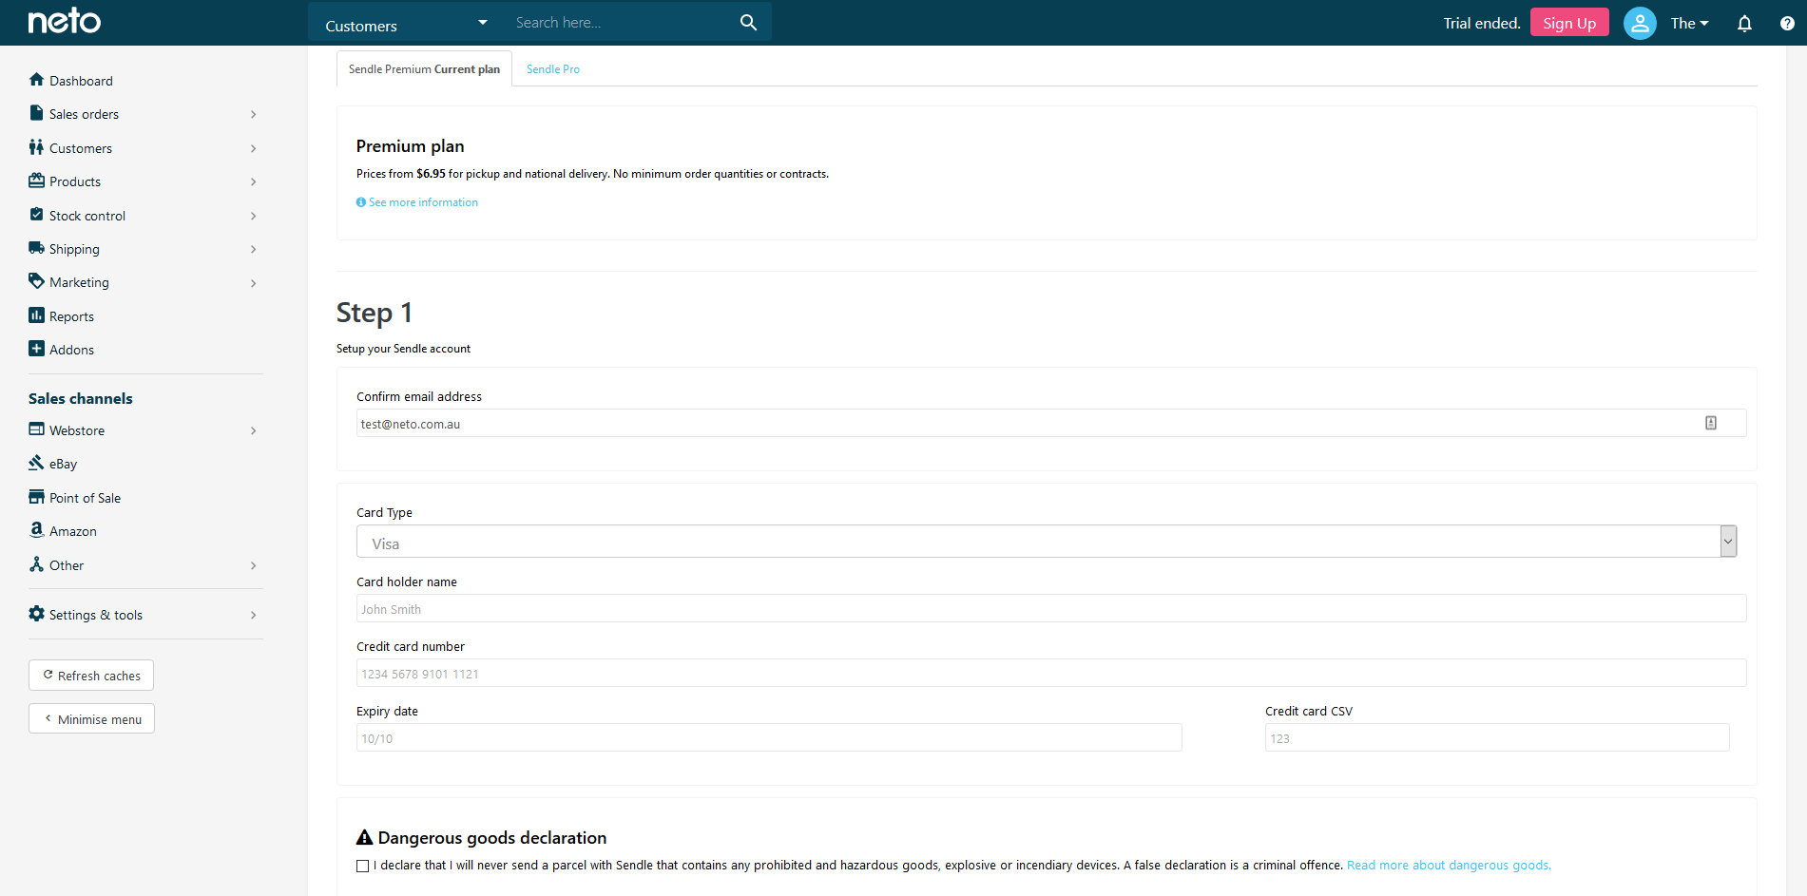This screenshot has height=896, width=1807.
Task: Expand the Shipping submenu chevron
Action: pos(254,249)
